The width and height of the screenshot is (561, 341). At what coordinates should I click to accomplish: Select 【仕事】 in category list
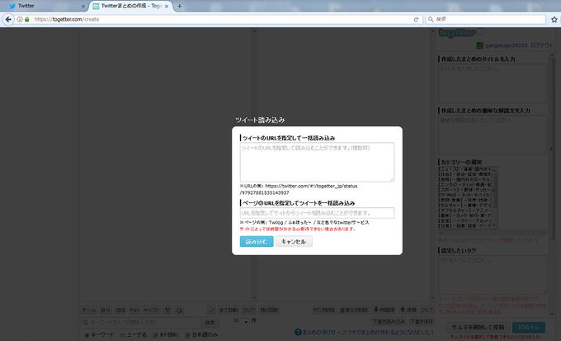pos(465,226)
